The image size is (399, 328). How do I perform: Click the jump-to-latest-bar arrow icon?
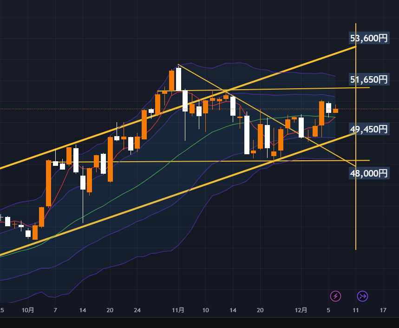[362, 296]
